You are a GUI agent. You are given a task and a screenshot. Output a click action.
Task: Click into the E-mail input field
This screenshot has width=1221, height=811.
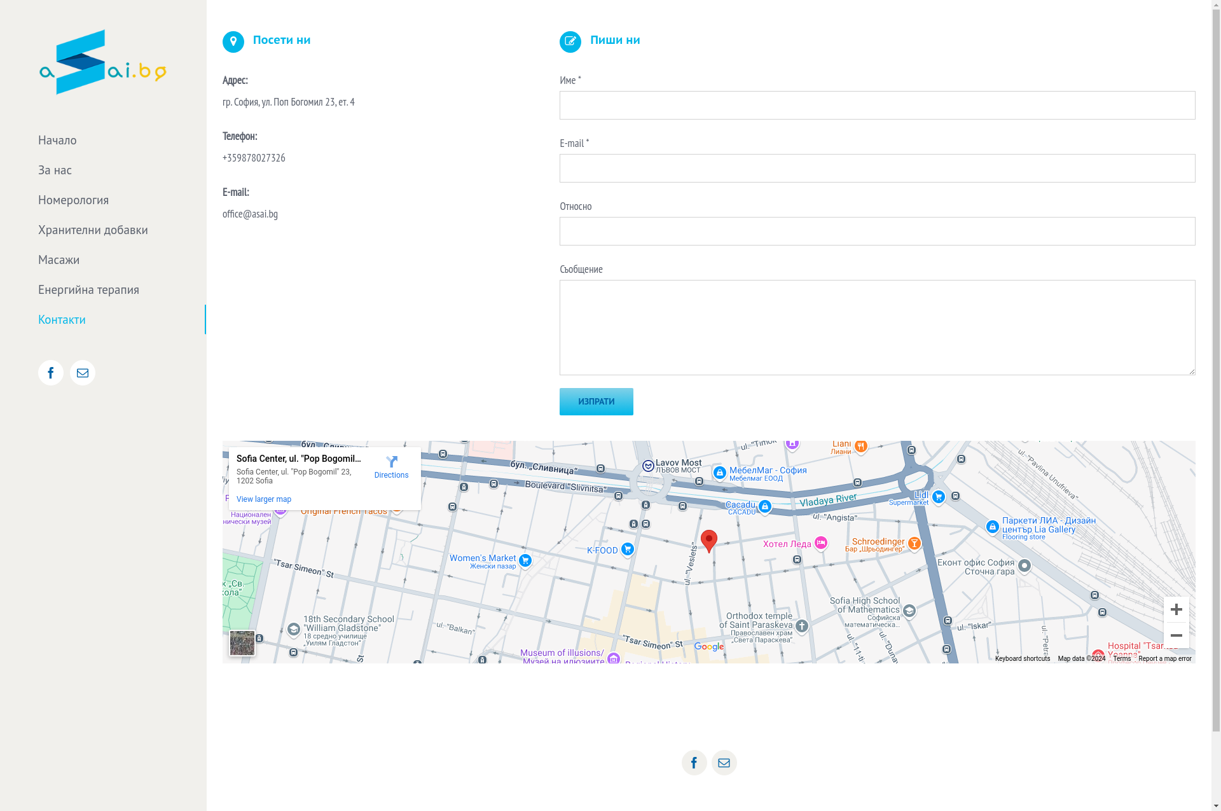(877, 169)
